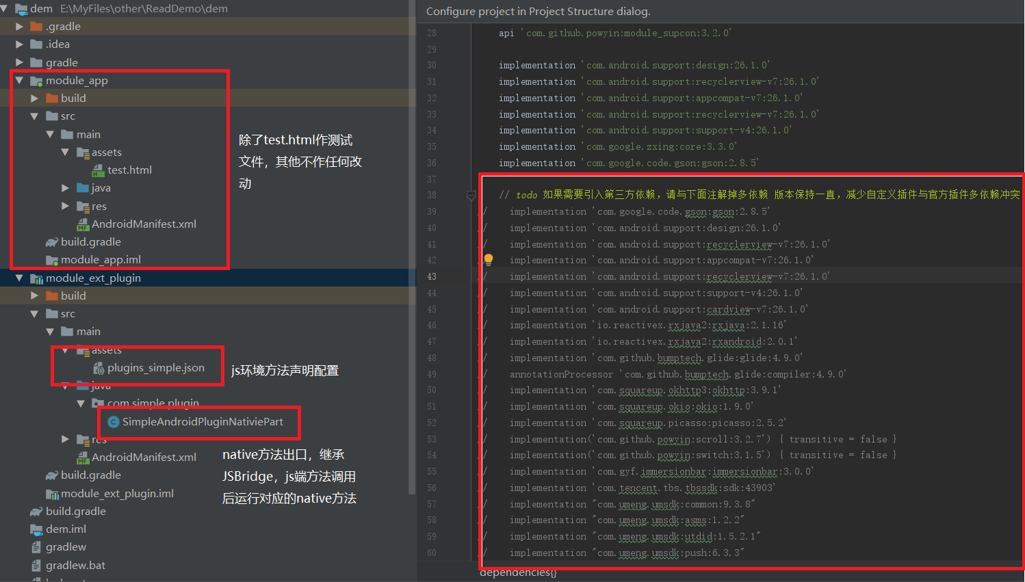The height and width of the screenshot is (582, 1025).
Task: Expand the .gradle folder
Action: click(x=19, y=27)
